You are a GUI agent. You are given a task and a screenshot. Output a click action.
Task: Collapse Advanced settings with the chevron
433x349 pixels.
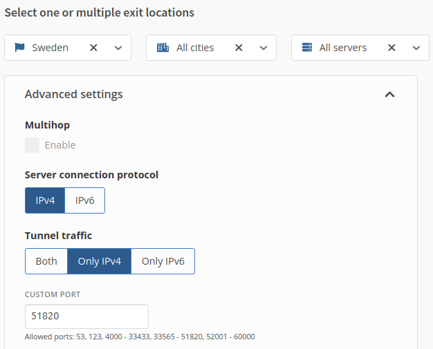[x=389, y=95]
